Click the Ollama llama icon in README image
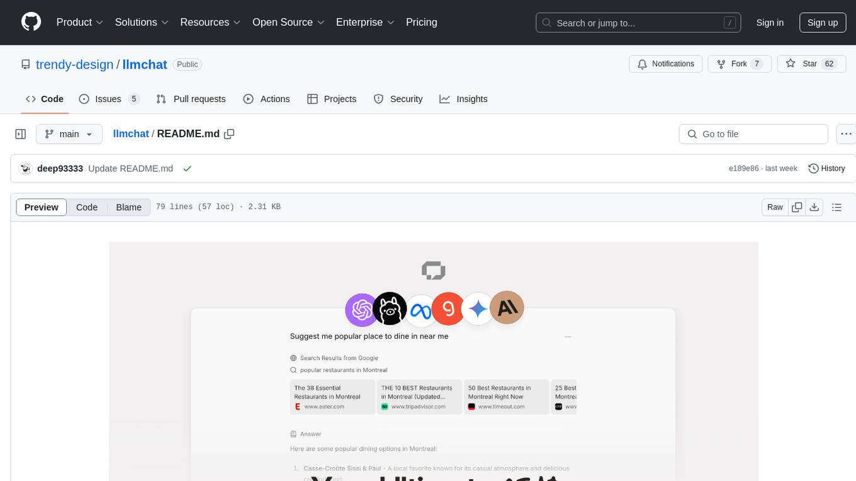Image resolution: width=856 pixels, height=481 pixels. point(390,309)
